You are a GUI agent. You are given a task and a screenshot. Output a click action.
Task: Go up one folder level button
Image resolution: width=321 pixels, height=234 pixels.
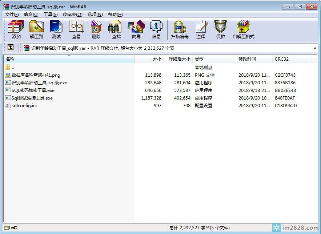[11, 48]
